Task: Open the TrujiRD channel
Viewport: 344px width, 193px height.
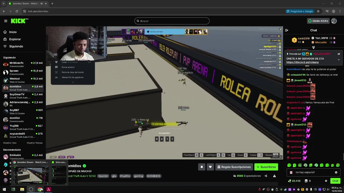Action: pos(23,127)
